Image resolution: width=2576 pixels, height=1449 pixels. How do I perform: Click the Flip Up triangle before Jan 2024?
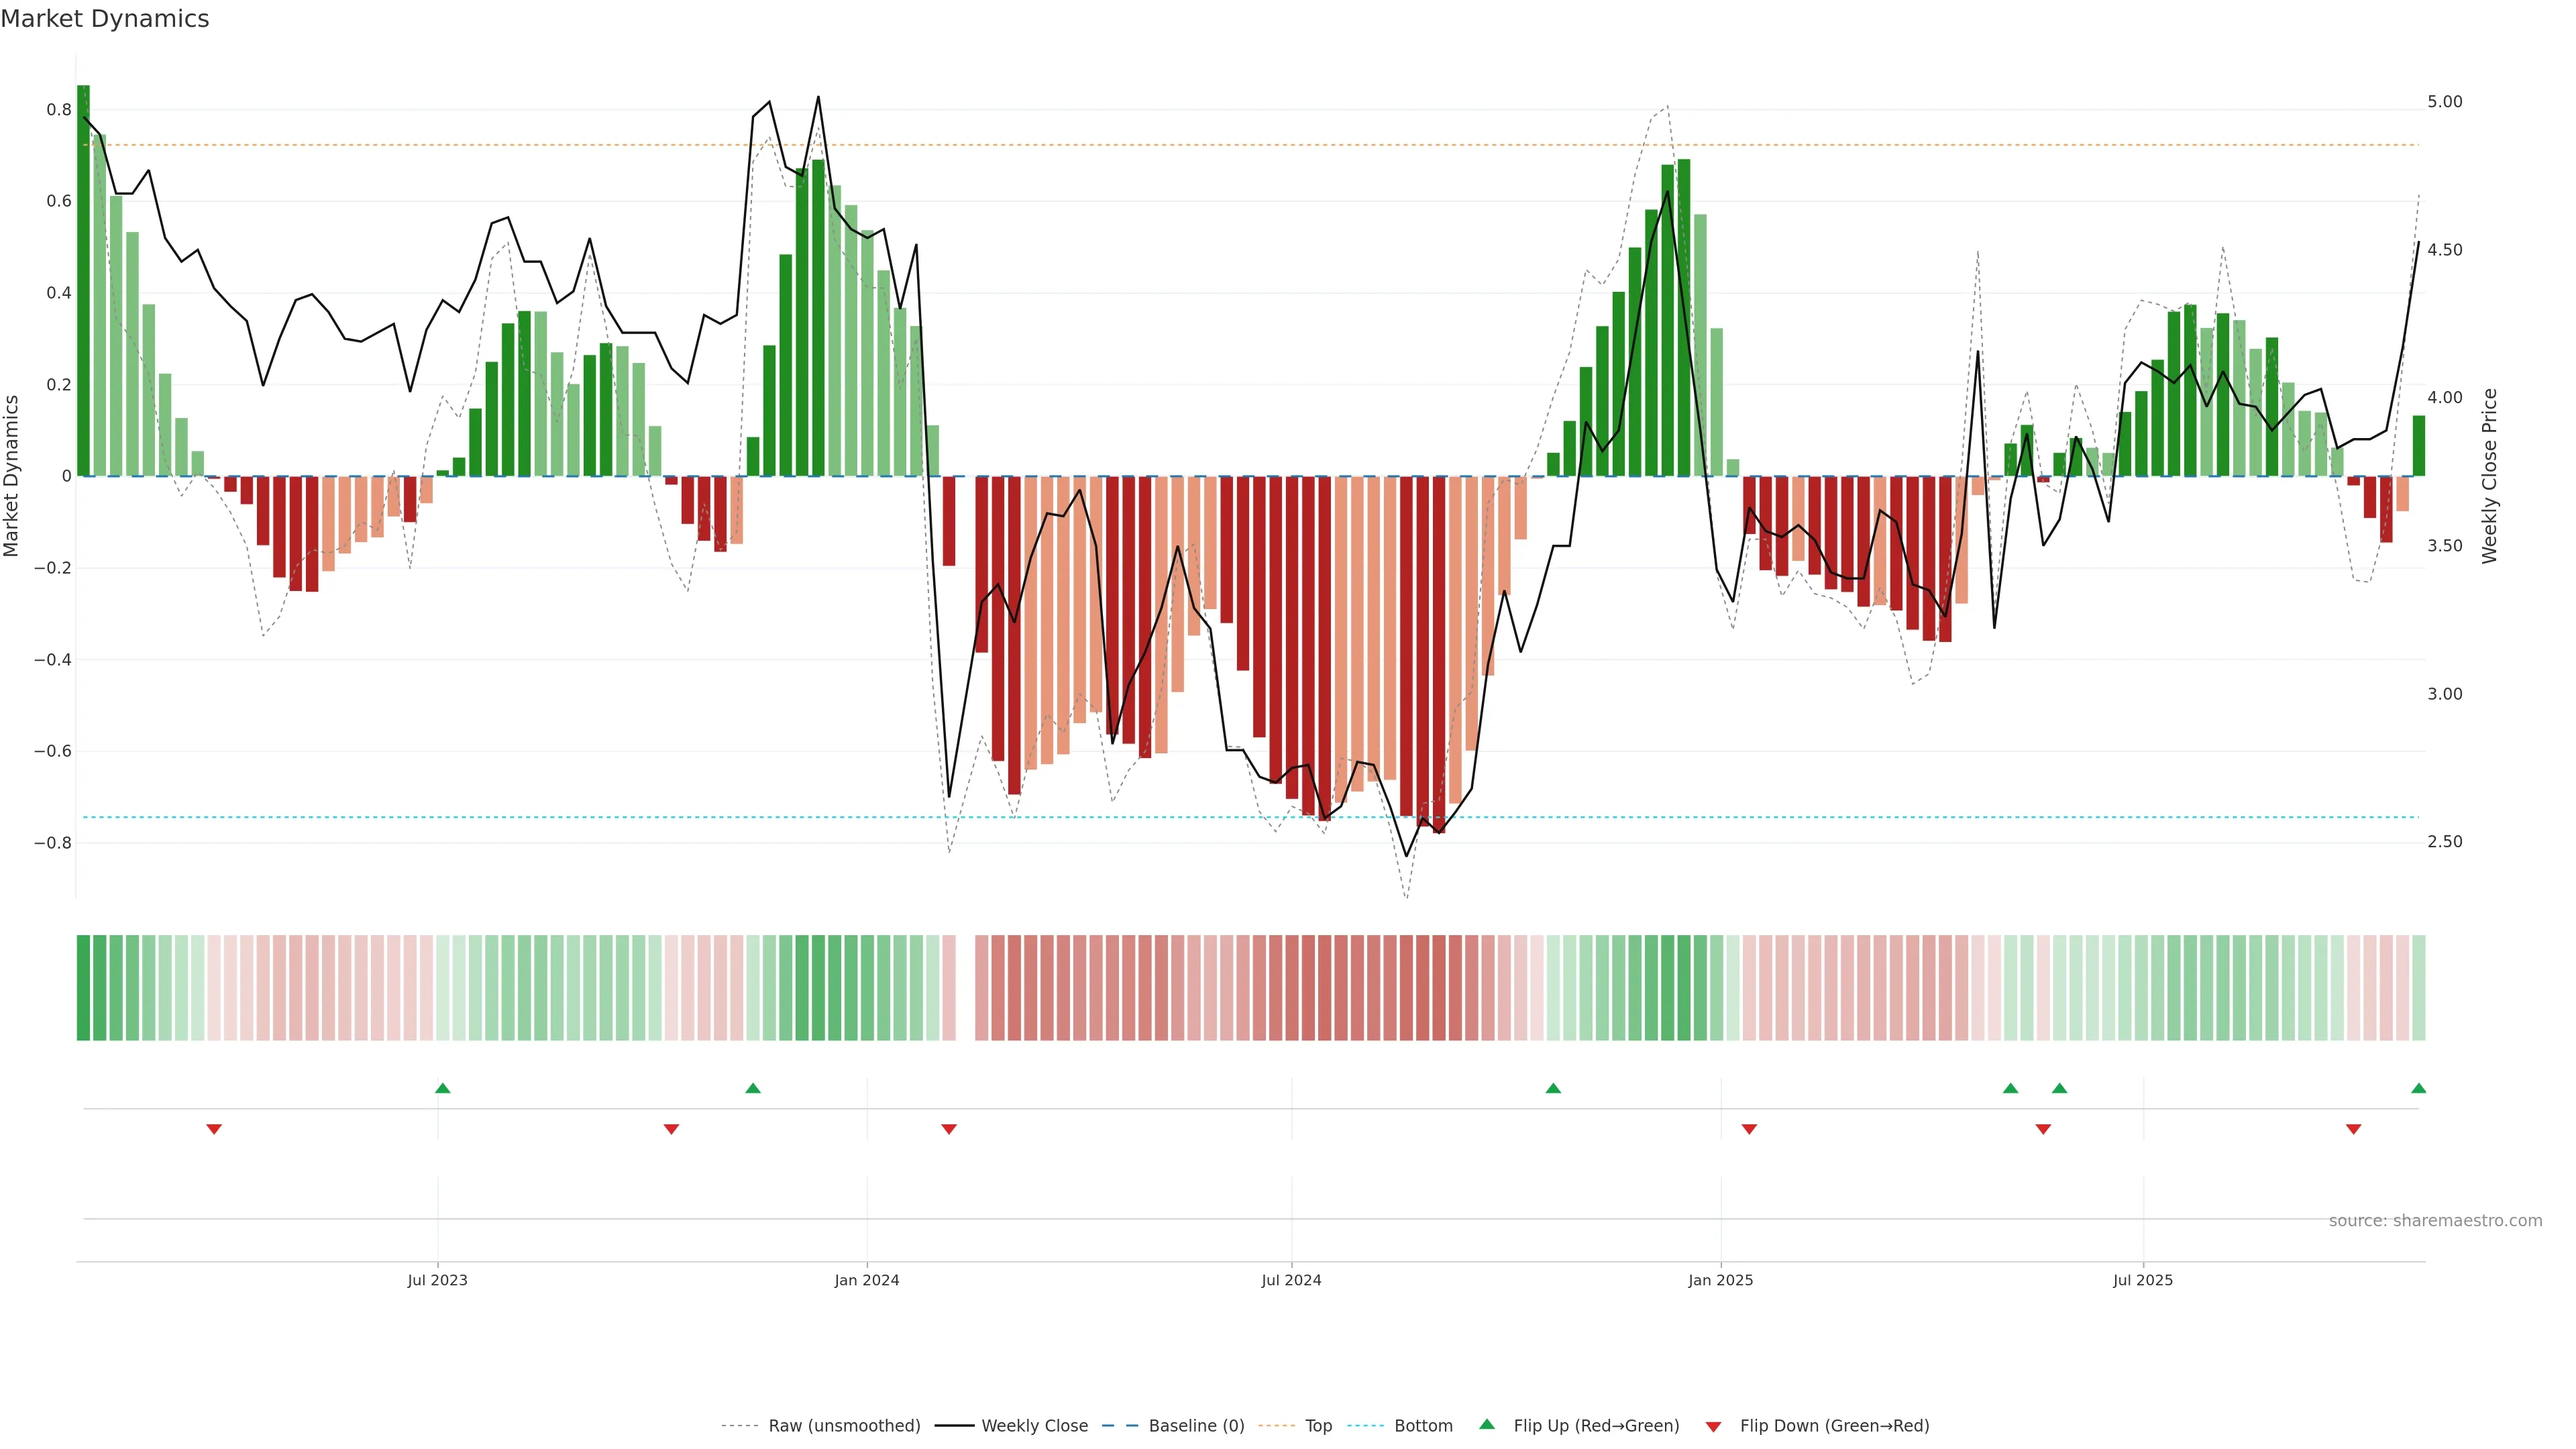tap(753, 1088)
